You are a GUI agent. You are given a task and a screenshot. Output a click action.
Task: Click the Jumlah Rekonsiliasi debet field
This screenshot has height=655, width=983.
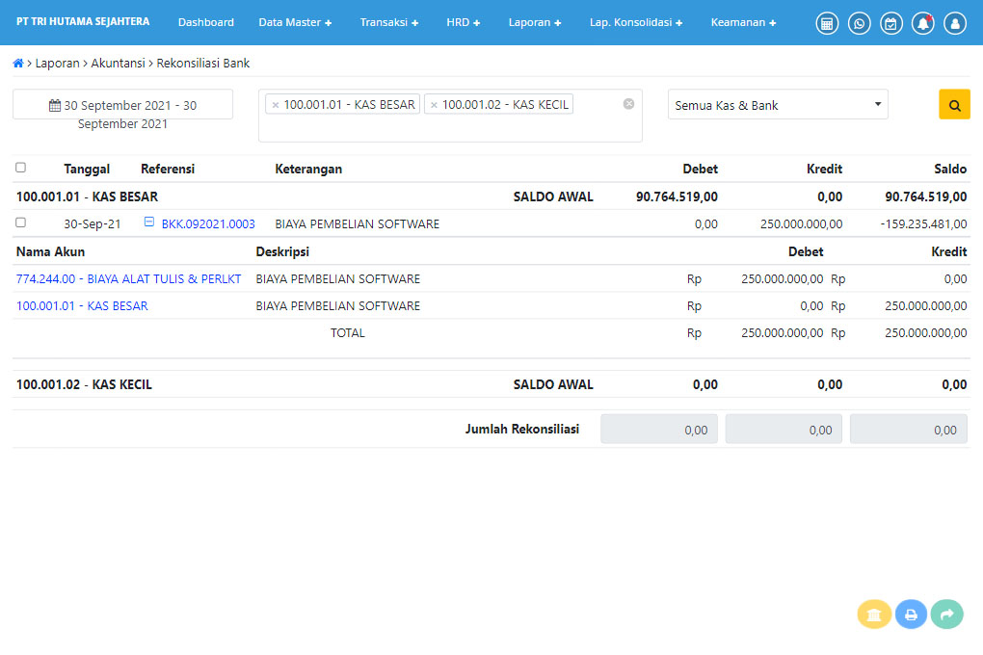click(659, 430)
